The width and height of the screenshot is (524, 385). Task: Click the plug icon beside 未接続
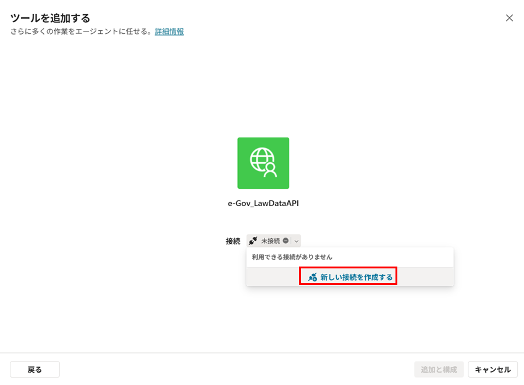pos(253,241)
